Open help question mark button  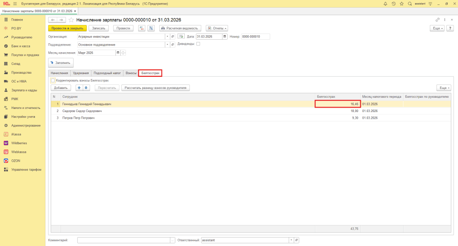pos(450,28)
